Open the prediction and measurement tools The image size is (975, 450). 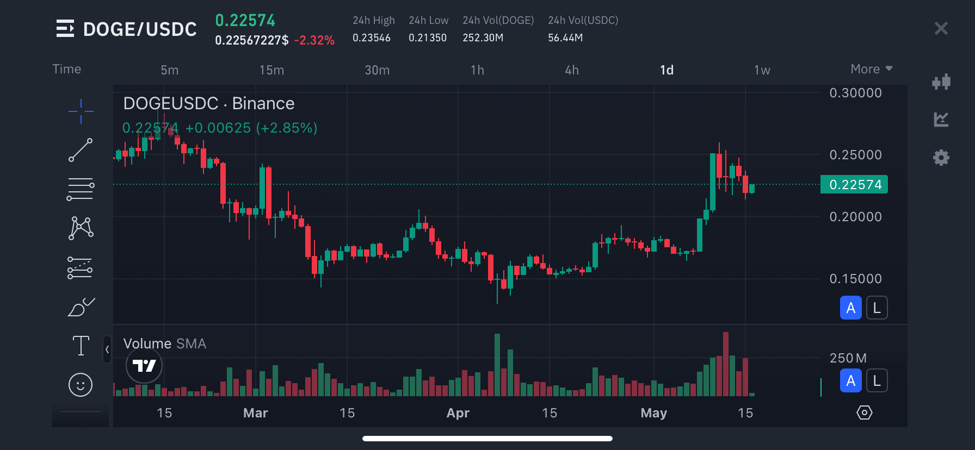pyautogui.click(x=81, y=267)
